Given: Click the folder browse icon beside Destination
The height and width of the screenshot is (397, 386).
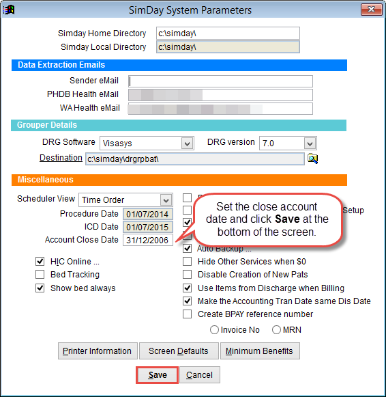Looking at the screenshot, I should [x=312, y=159].
